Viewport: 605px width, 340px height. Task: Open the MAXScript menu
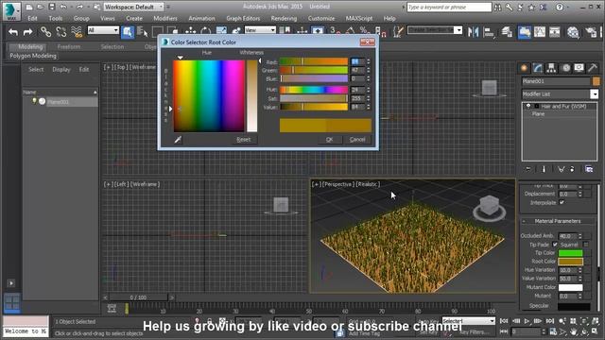point(359,18)
